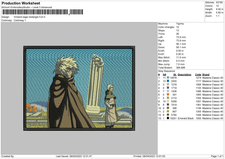Click the 'Color changes:' label
The height and width of the screenshot is (159, 225).
[x=166, y=27]
